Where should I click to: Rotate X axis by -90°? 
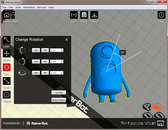coord(45,50)
